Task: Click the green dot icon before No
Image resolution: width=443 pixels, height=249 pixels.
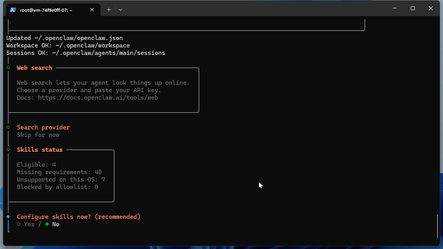Action: (x=47, y=224)
